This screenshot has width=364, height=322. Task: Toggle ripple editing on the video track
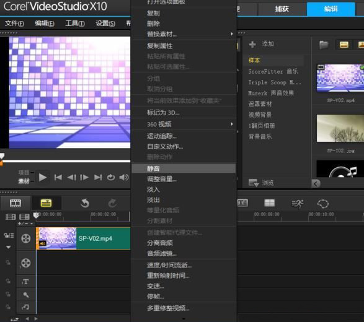coord(9,235)
